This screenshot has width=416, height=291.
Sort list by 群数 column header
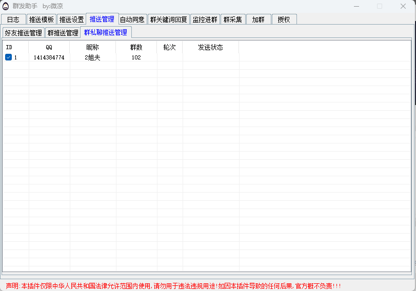136,47
